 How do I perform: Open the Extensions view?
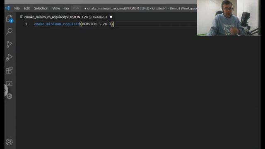point(9,70)
